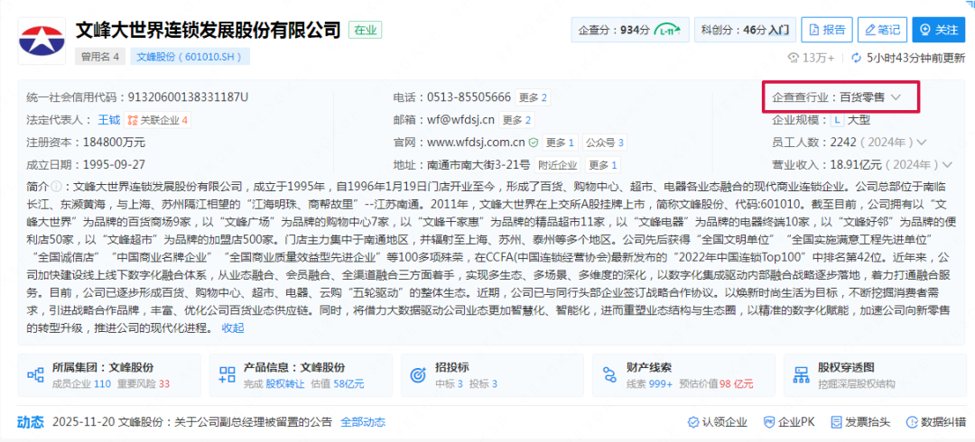
Task: Show 更多 2 phone numbers
Action: pos(533,97)
